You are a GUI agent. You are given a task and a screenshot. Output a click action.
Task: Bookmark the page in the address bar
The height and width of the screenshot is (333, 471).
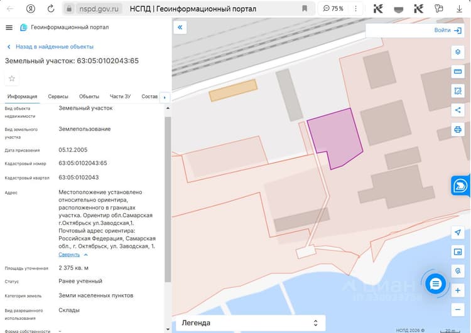click(x=305, y=8)
